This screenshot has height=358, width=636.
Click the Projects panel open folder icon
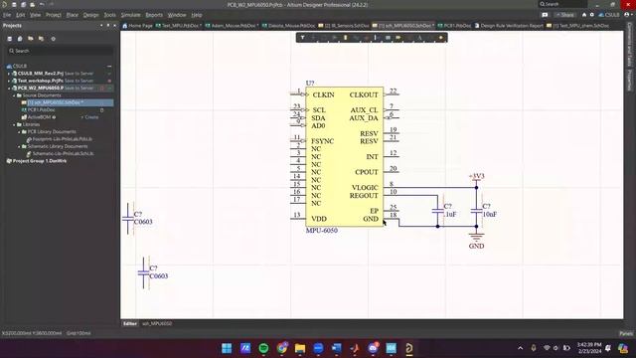(x=31, y=39)
